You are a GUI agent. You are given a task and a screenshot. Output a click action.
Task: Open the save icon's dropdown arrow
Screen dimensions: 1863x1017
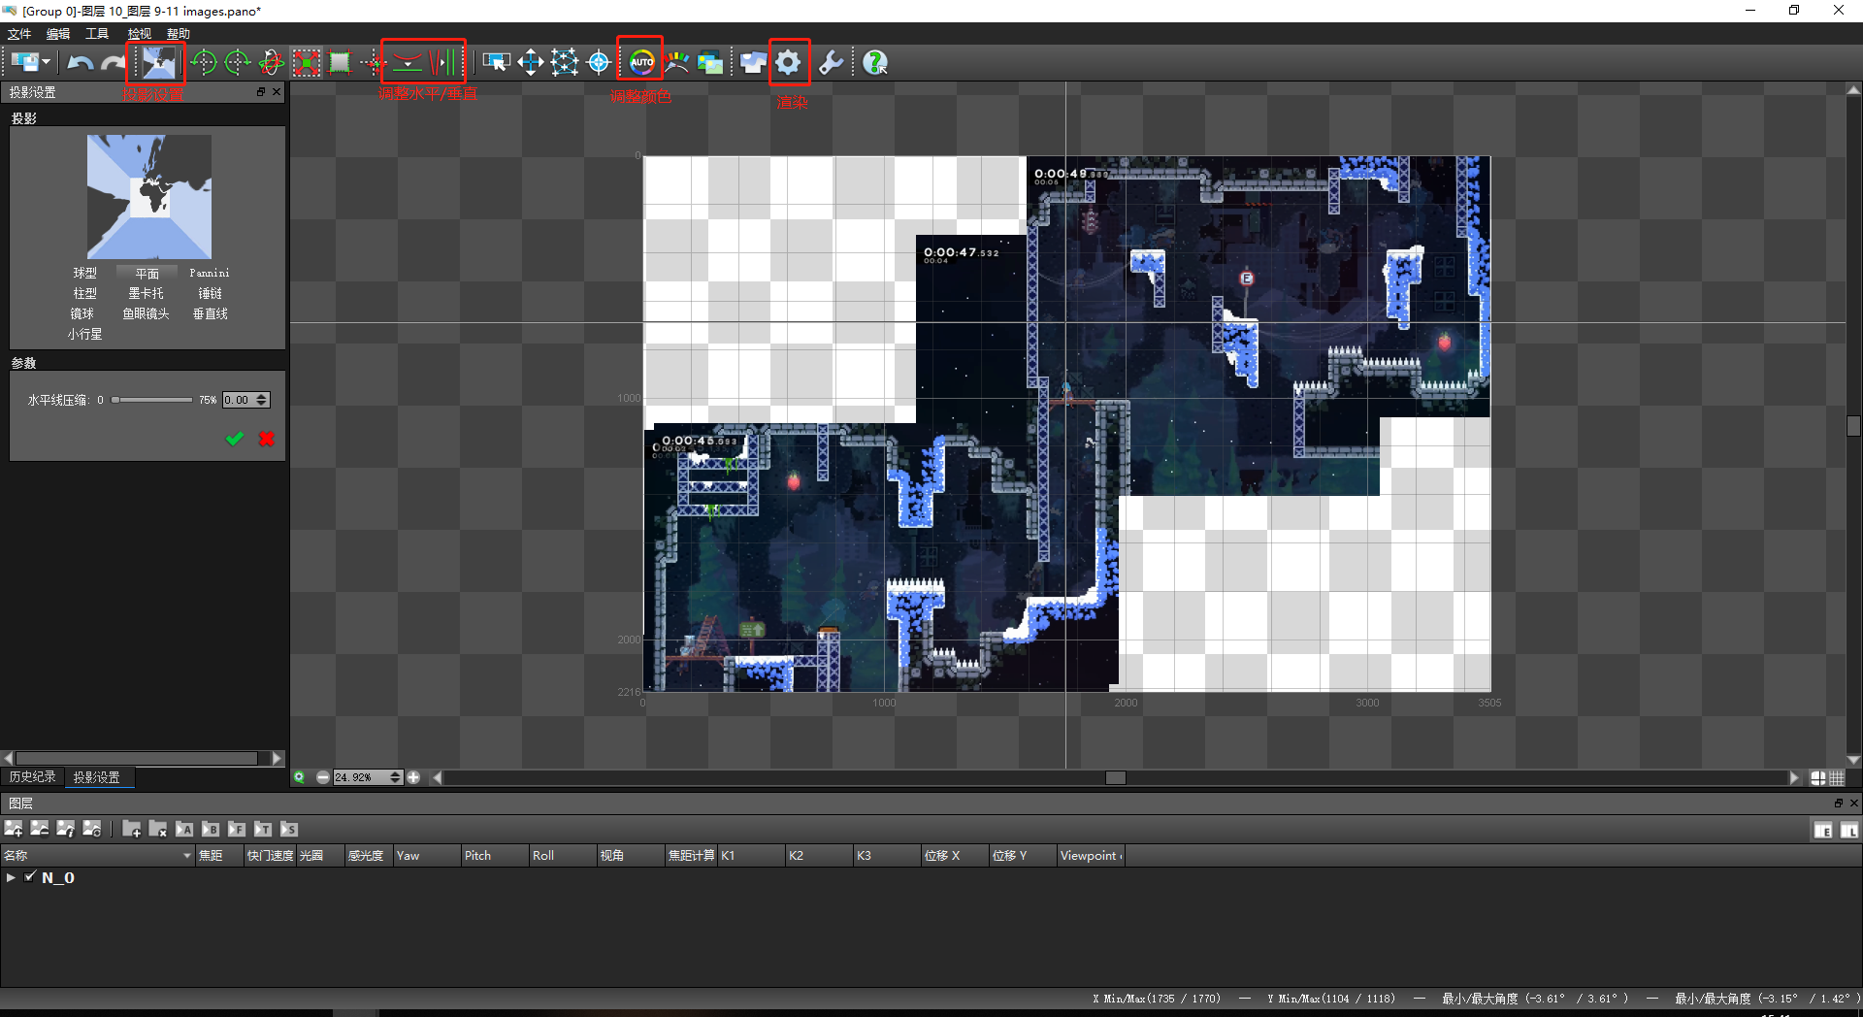(x=46, y=62)
